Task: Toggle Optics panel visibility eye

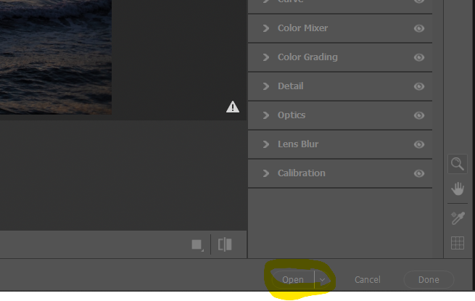Action: coord(419,115)
